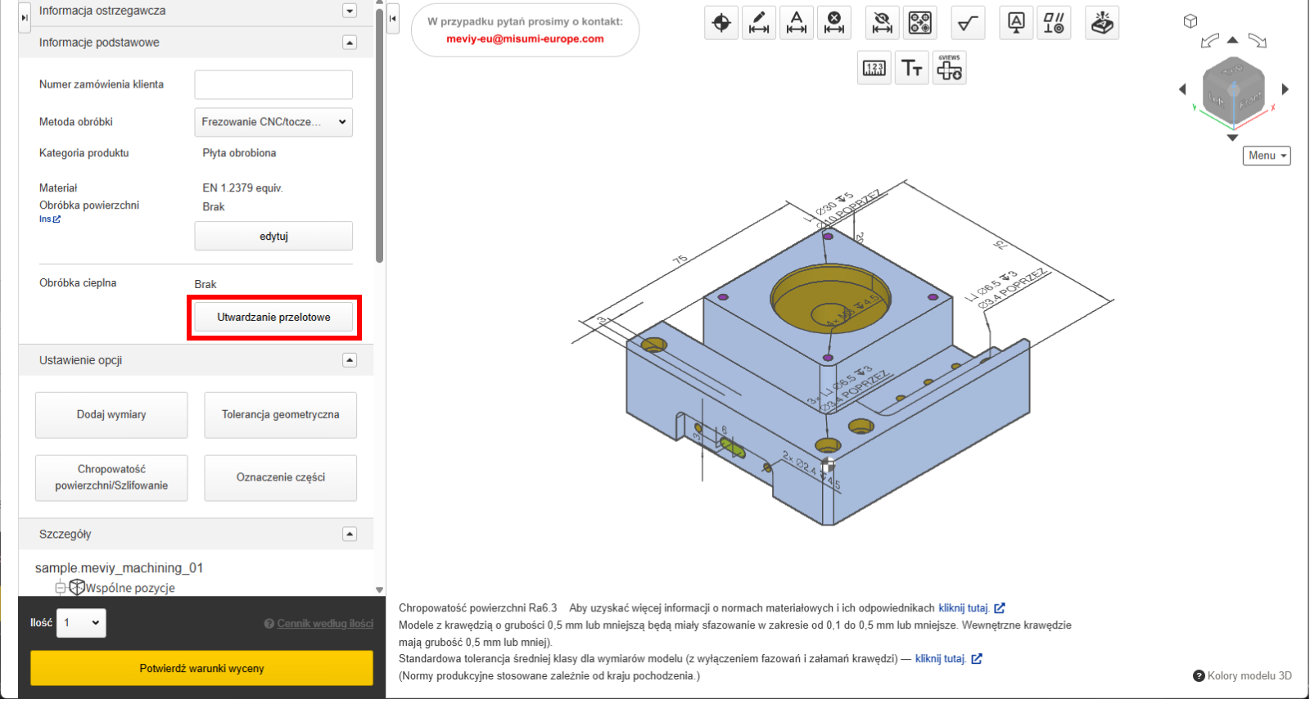Click the Numer zamówienia klienta input field
Viewport: 1310px width, 704px height.
click(273, 84)
